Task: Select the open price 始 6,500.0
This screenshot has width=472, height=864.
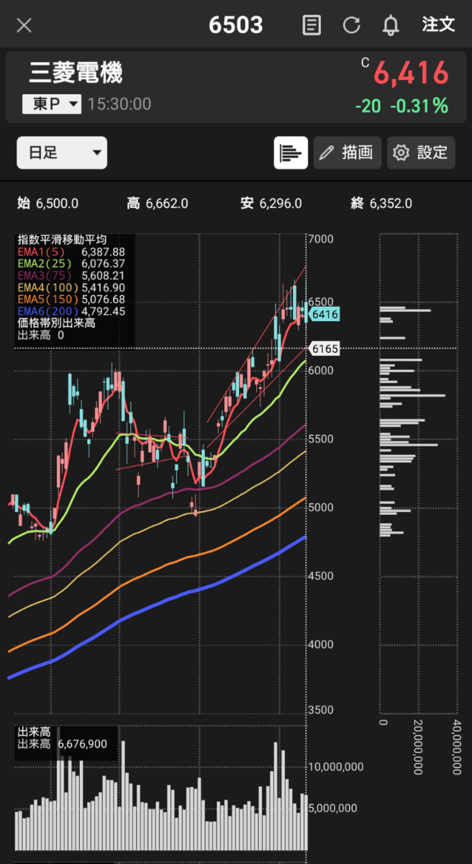Action: tap(47, 204)
